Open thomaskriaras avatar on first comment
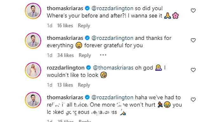The width and height of the screenshot is (201, 122). tap(33, 11)
